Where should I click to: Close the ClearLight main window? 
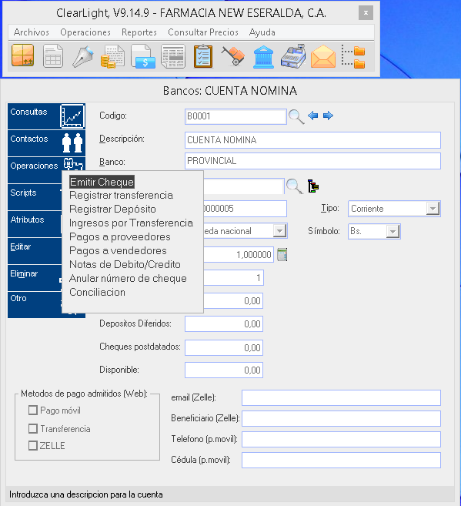pos(366,13)
